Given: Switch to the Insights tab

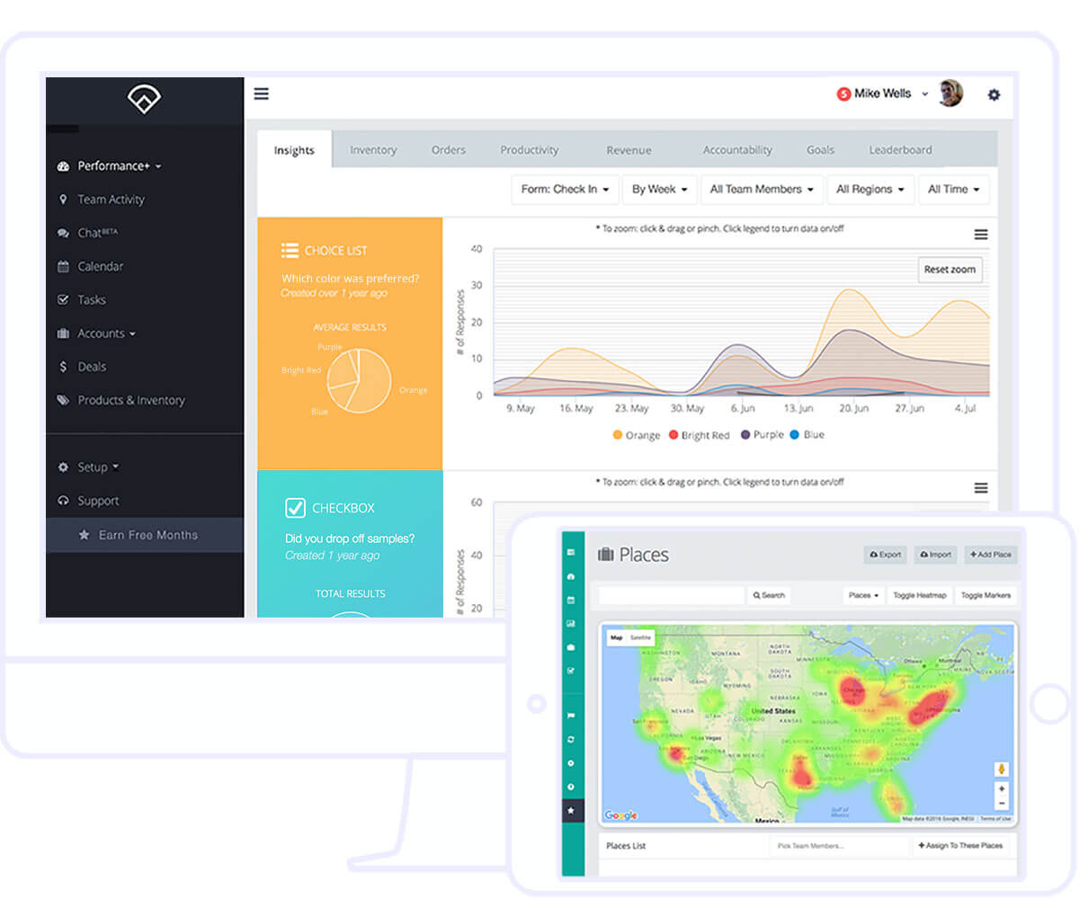Looking at the screenshot, I should click(x=294, y=150).
